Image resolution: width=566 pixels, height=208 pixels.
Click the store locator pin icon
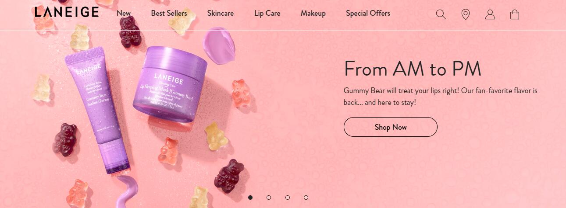coord(466,14)
